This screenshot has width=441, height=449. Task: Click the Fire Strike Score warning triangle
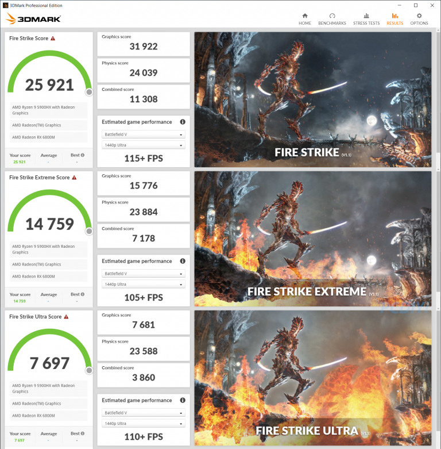[53, 39]
